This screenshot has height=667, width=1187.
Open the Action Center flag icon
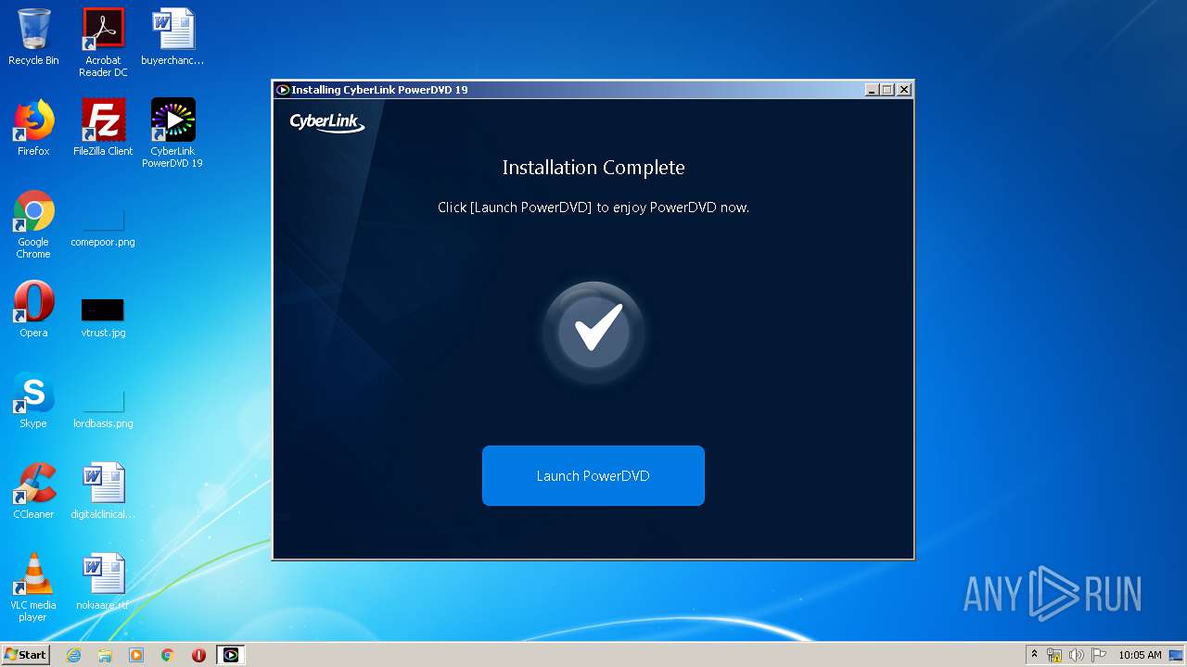pos(1098,655)
